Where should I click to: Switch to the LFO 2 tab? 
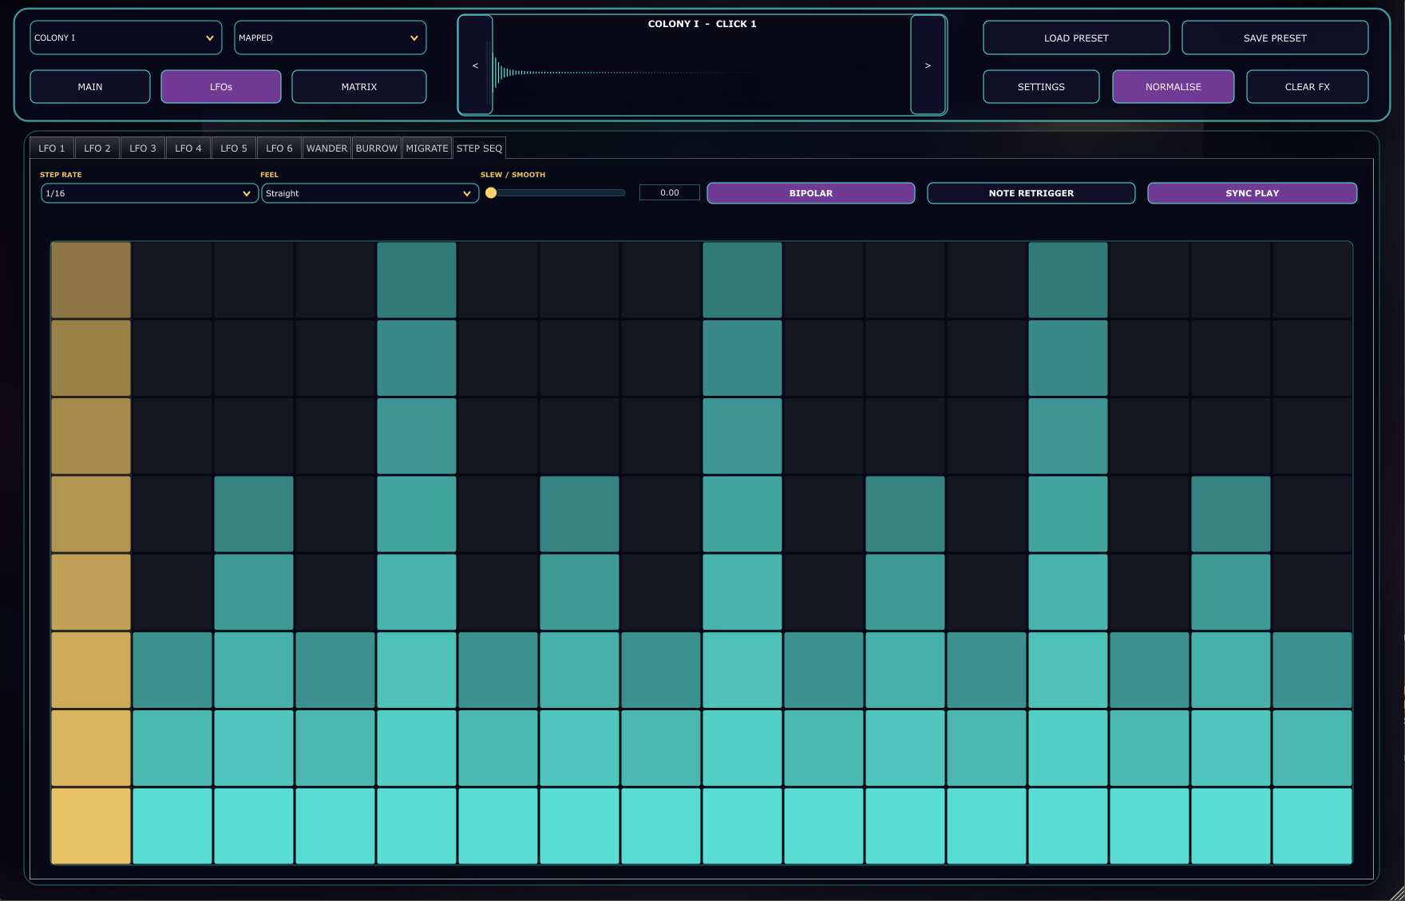point(97,148)
